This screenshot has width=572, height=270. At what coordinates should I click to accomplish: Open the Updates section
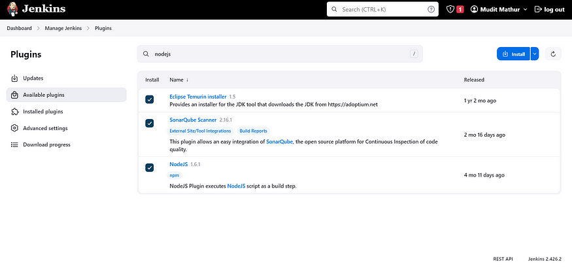[67, 78]
